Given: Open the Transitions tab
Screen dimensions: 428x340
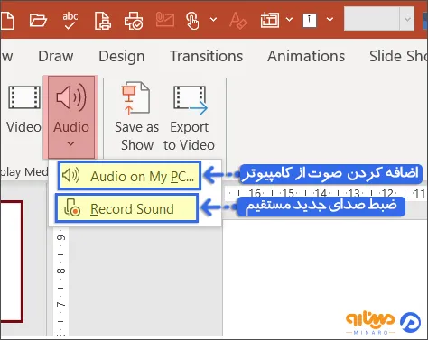Looking at the screenshot, I should (x=207, y=56).
